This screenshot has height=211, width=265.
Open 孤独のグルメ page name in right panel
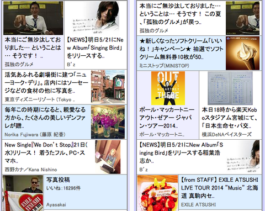click(154, 30)
